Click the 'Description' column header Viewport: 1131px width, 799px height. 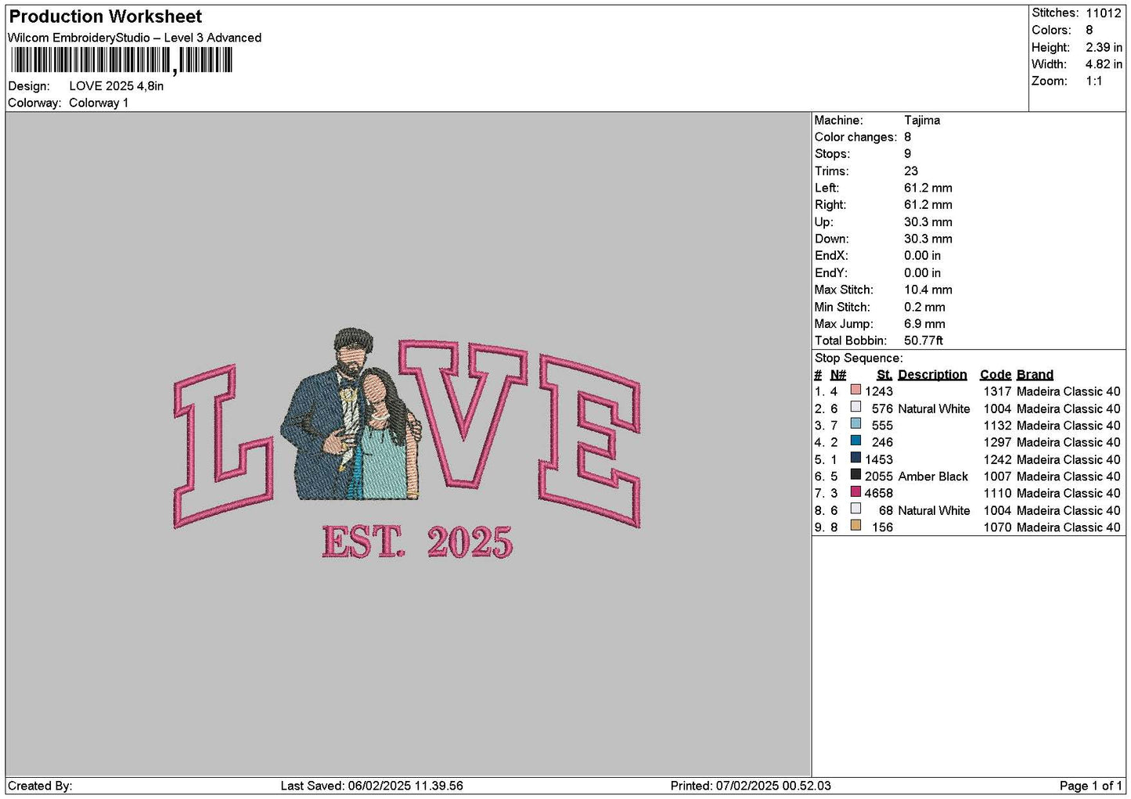932,375
